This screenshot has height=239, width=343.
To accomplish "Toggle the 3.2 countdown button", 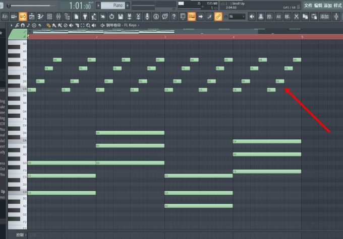I will [x=5, y=17].
